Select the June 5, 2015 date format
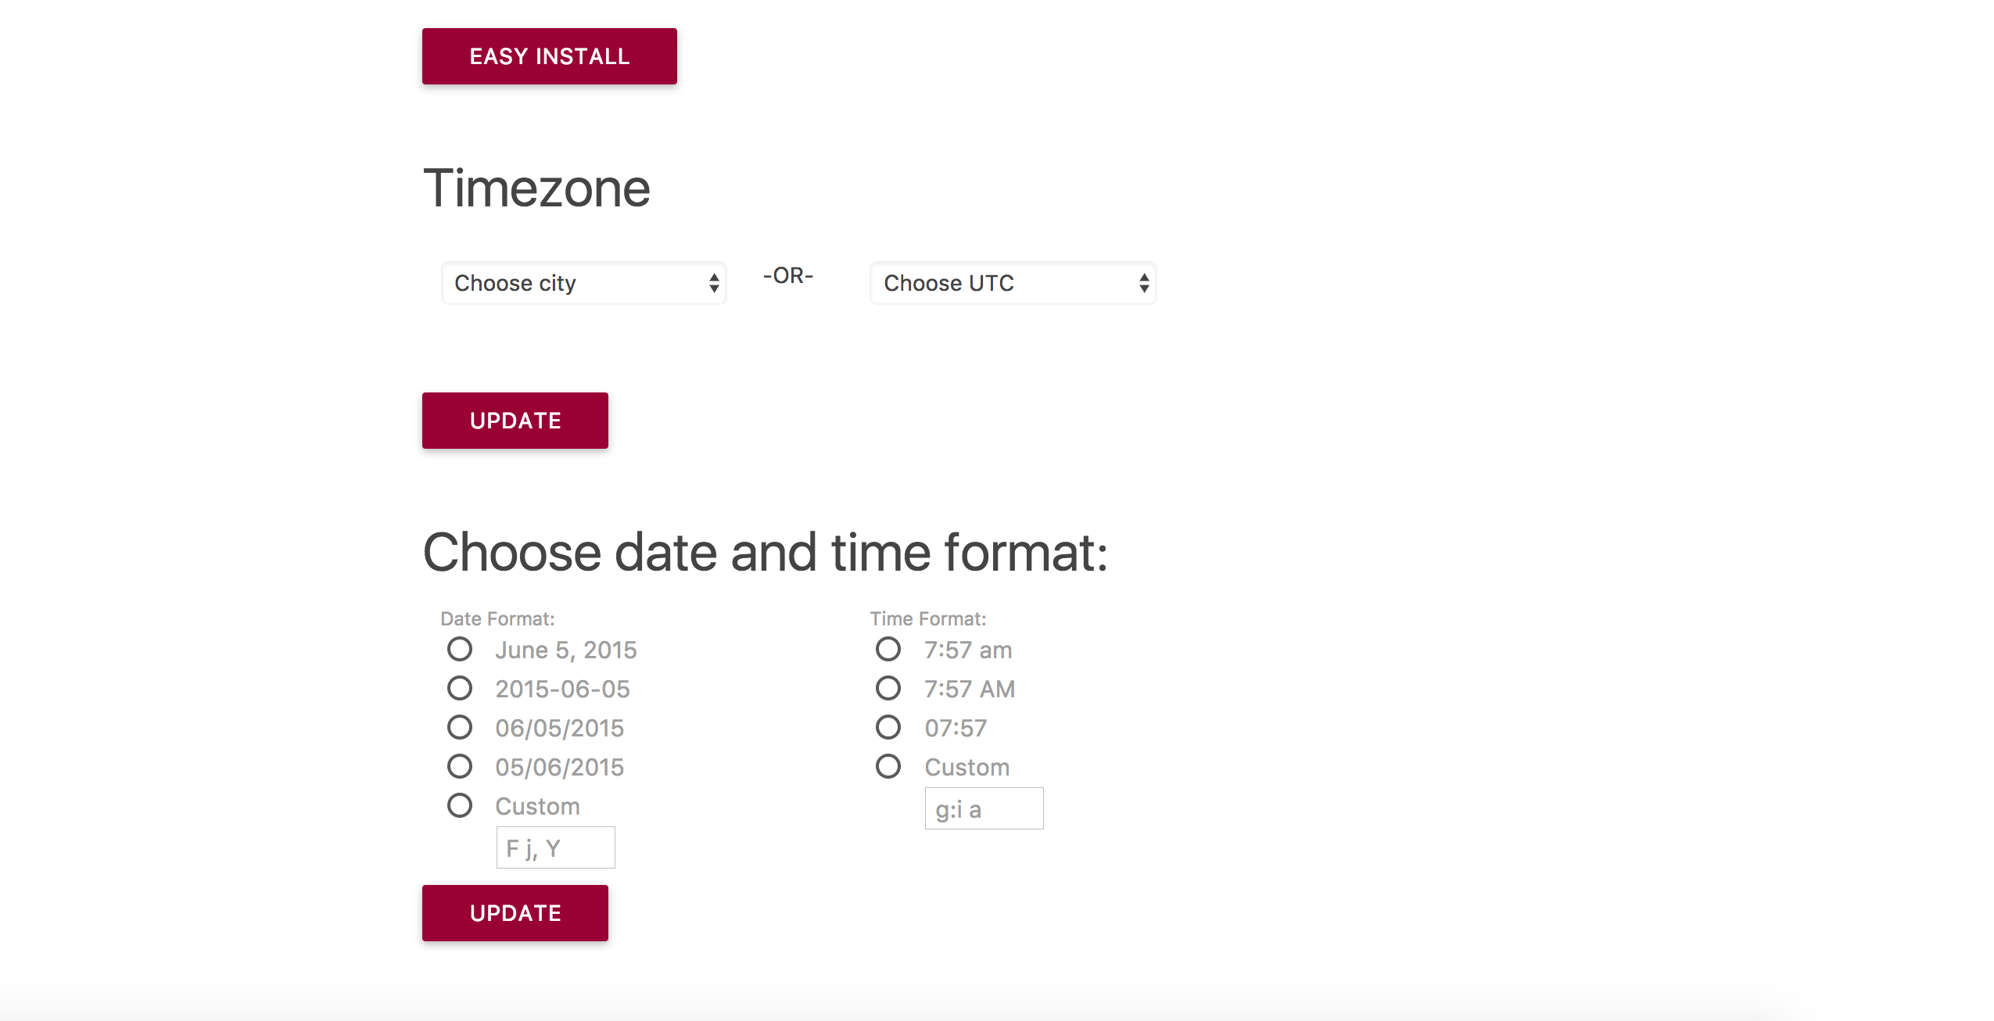The width and height of the screenshot is (1994, 1021). [460, 649]
